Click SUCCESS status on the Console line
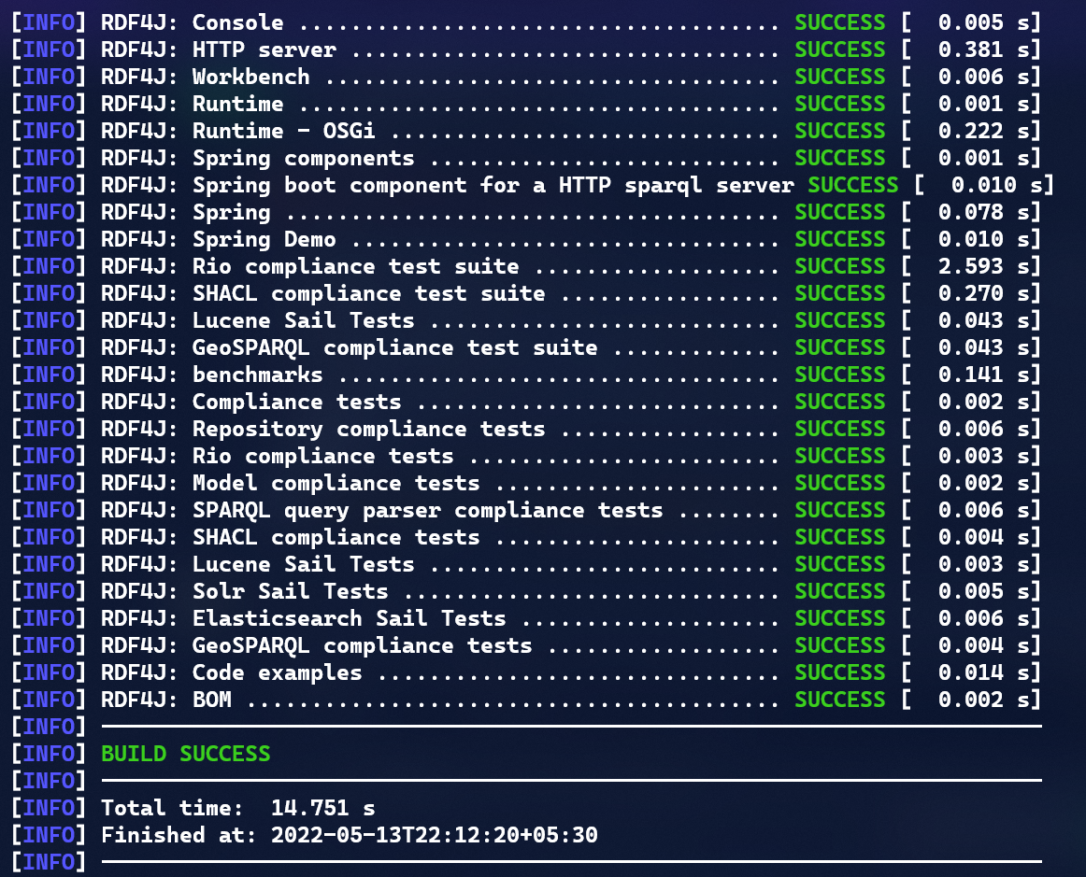Screen dimensions: 1086x877 pyautogui.click(x=839, y=22)
